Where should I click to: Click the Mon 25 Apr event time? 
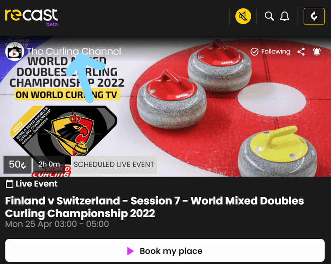[x=57, y=224]
